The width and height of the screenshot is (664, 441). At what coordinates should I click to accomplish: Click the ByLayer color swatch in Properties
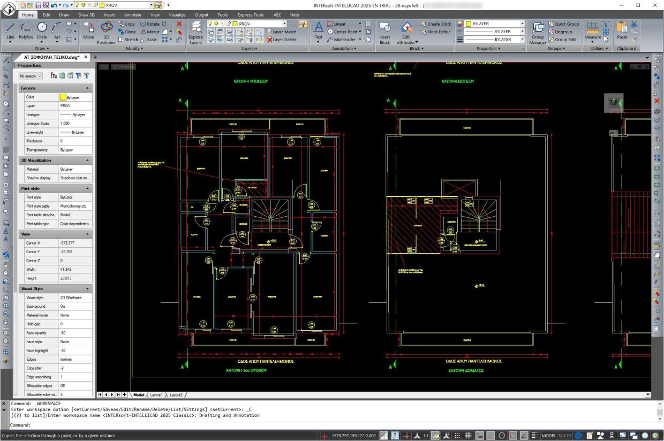pyautogui.click(x=63, y=97)
